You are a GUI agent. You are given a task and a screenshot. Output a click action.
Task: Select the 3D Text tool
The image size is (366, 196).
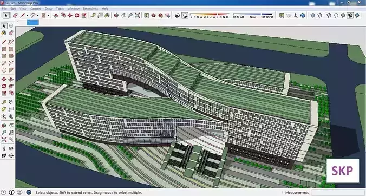pos(11,116)
